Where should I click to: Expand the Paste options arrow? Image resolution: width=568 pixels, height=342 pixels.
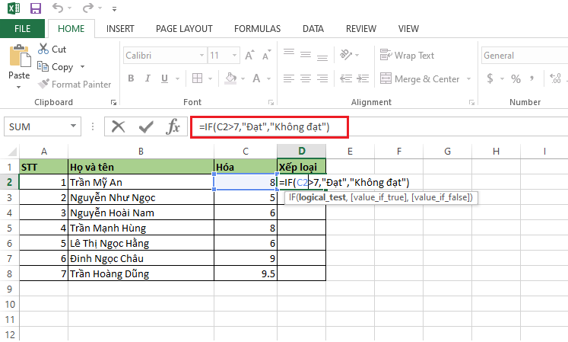(x=18, y=87)
